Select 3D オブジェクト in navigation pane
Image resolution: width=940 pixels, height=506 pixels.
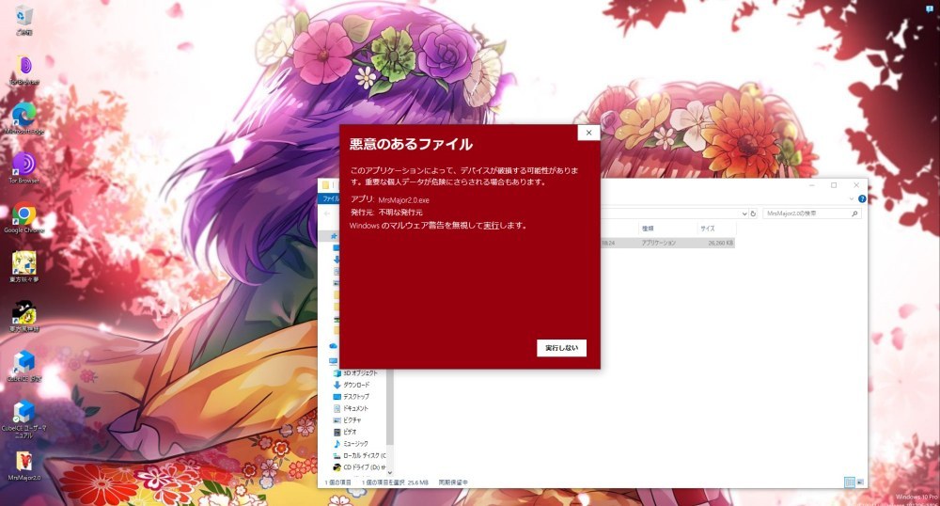pyautogui.click(x=360, y=372)
